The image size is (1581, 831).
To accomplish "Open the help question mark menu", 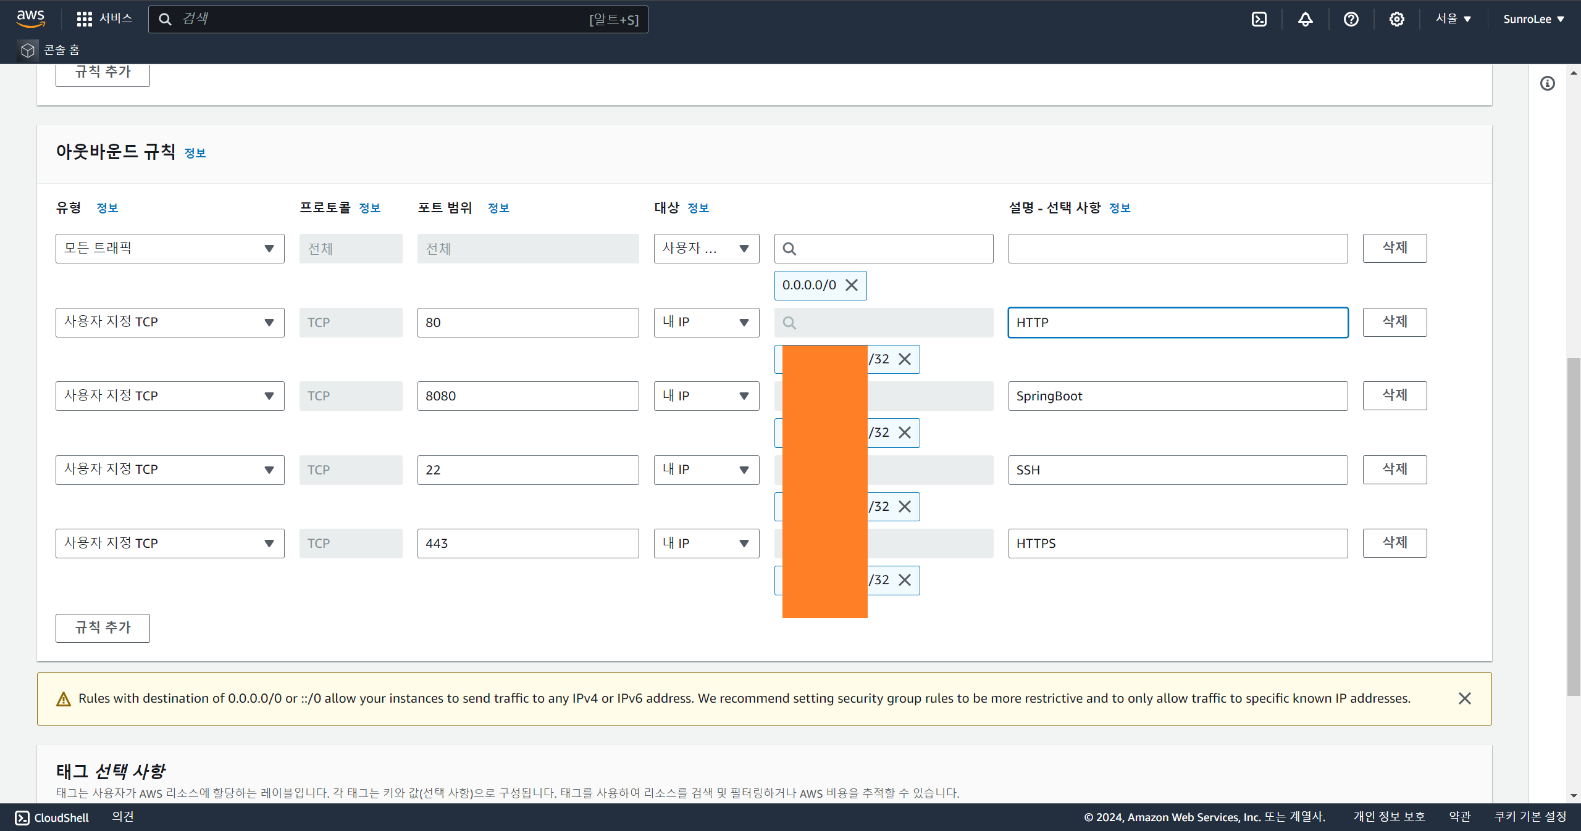I will click(x=1351, y=19).
